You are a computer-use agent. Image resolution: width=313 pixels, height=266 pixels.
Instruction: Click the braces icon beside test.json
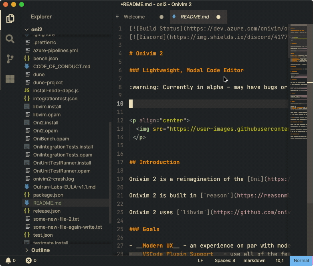tap(27, 235)
